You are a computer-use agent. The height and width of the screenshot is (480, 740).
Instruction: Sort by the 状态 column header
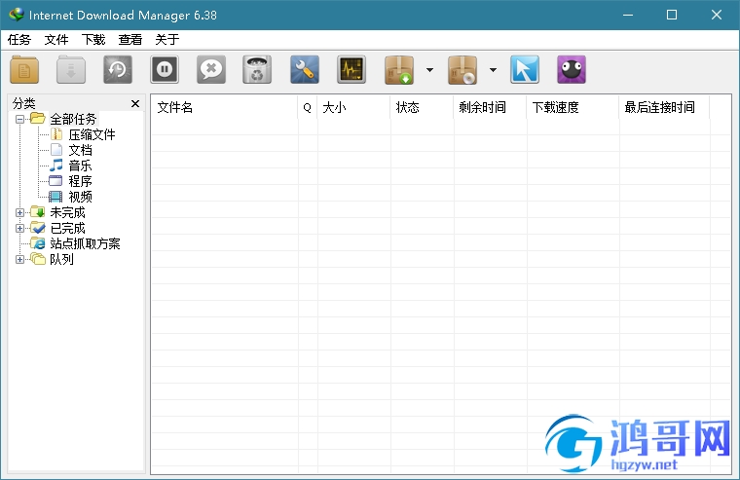point(422,108)
